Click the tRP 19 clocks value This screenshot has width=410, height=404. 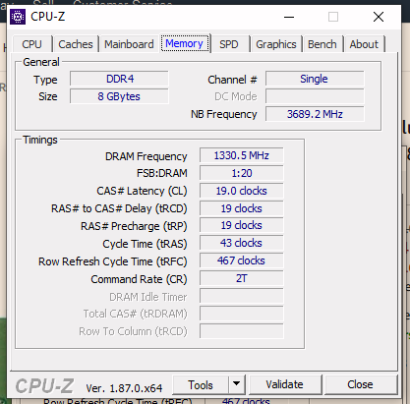point(242,225)
